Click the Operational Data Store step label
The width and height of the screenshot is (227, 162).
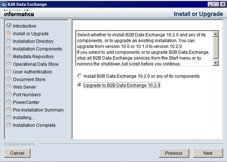[x=36, y=64]
